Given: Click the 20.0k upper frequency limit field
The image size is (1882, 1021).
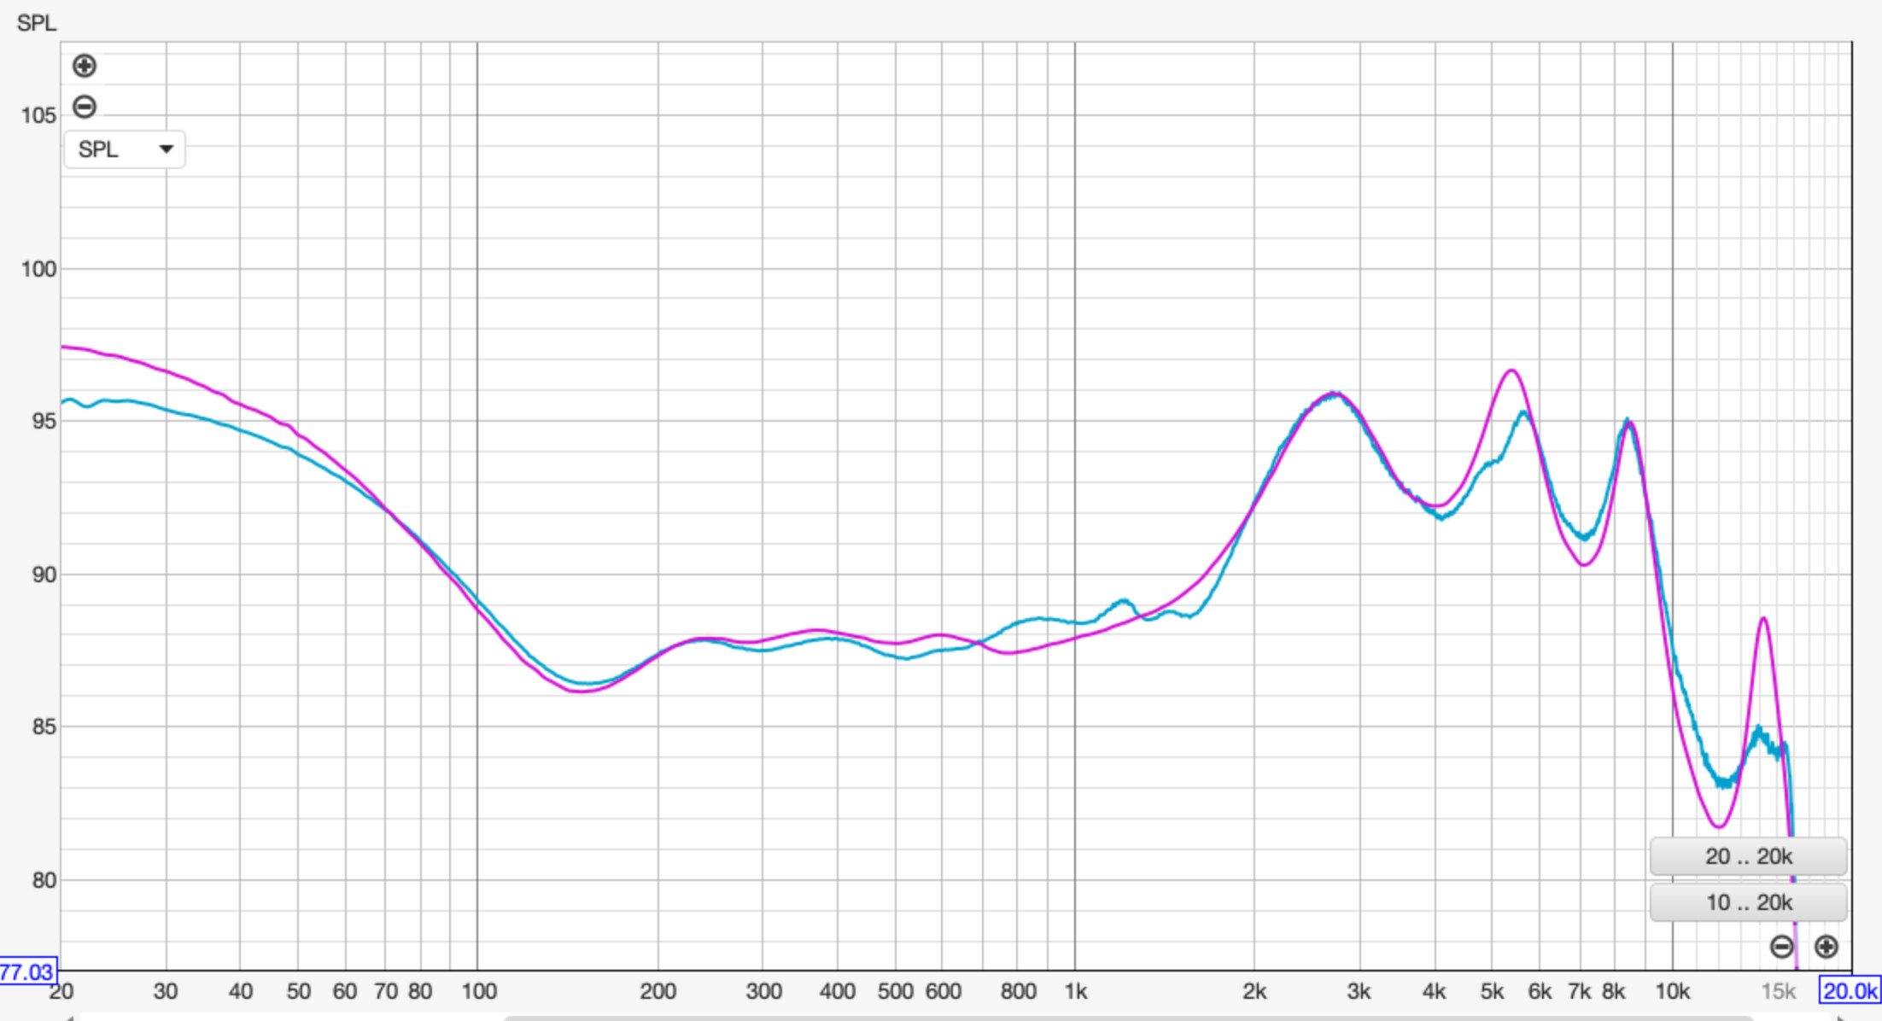Looking at the screenshot, I should click(x=1850, y=991).
